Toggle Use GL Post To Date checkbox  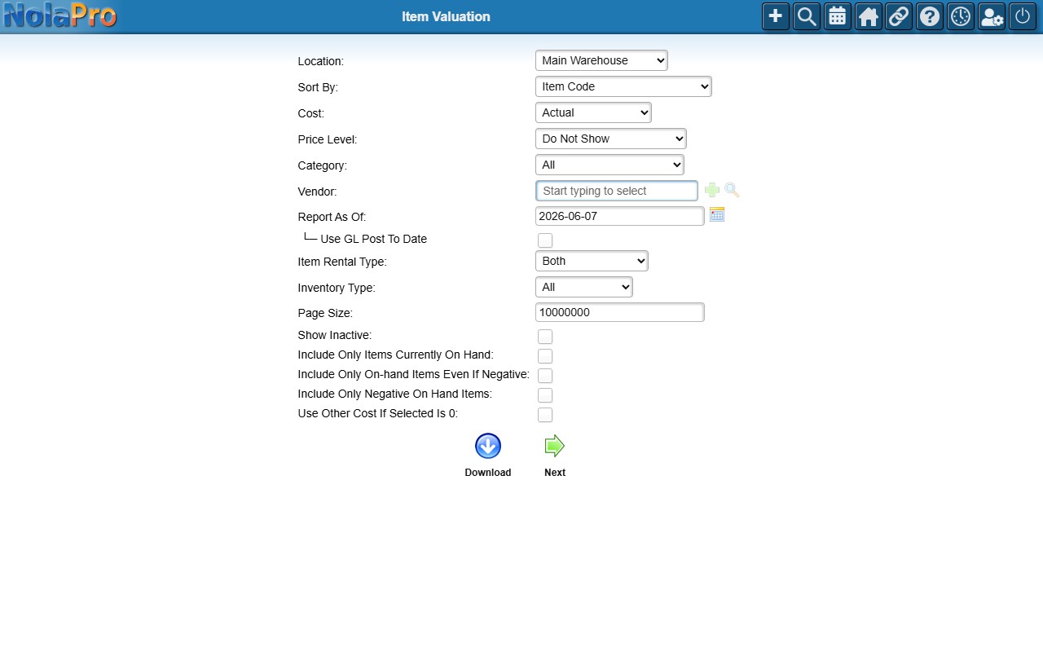[x=545, y=240]
